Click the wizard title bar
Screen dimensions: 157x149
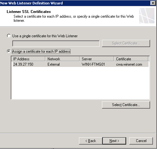73,3
